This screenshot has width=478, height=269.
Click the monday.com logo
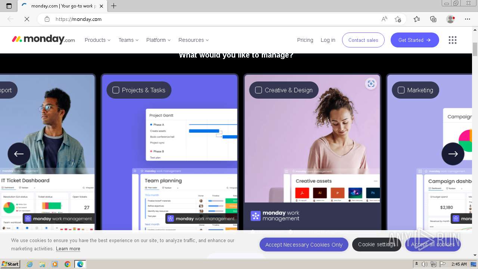(43, 40)
